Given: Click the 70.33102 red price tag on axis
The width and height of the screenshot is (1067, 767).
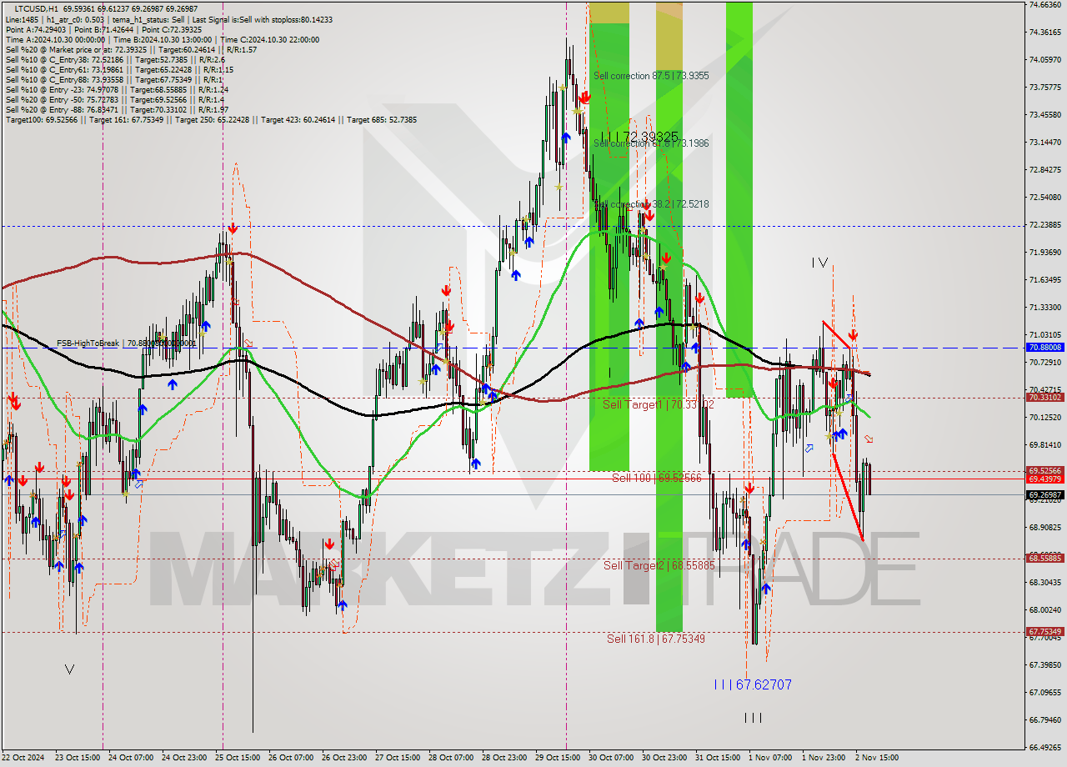Looking at the screenshot, I should click(1044, 398).
